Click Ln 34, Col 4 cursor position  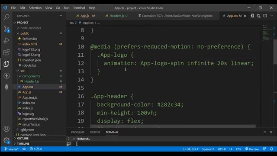click(190, 149)
